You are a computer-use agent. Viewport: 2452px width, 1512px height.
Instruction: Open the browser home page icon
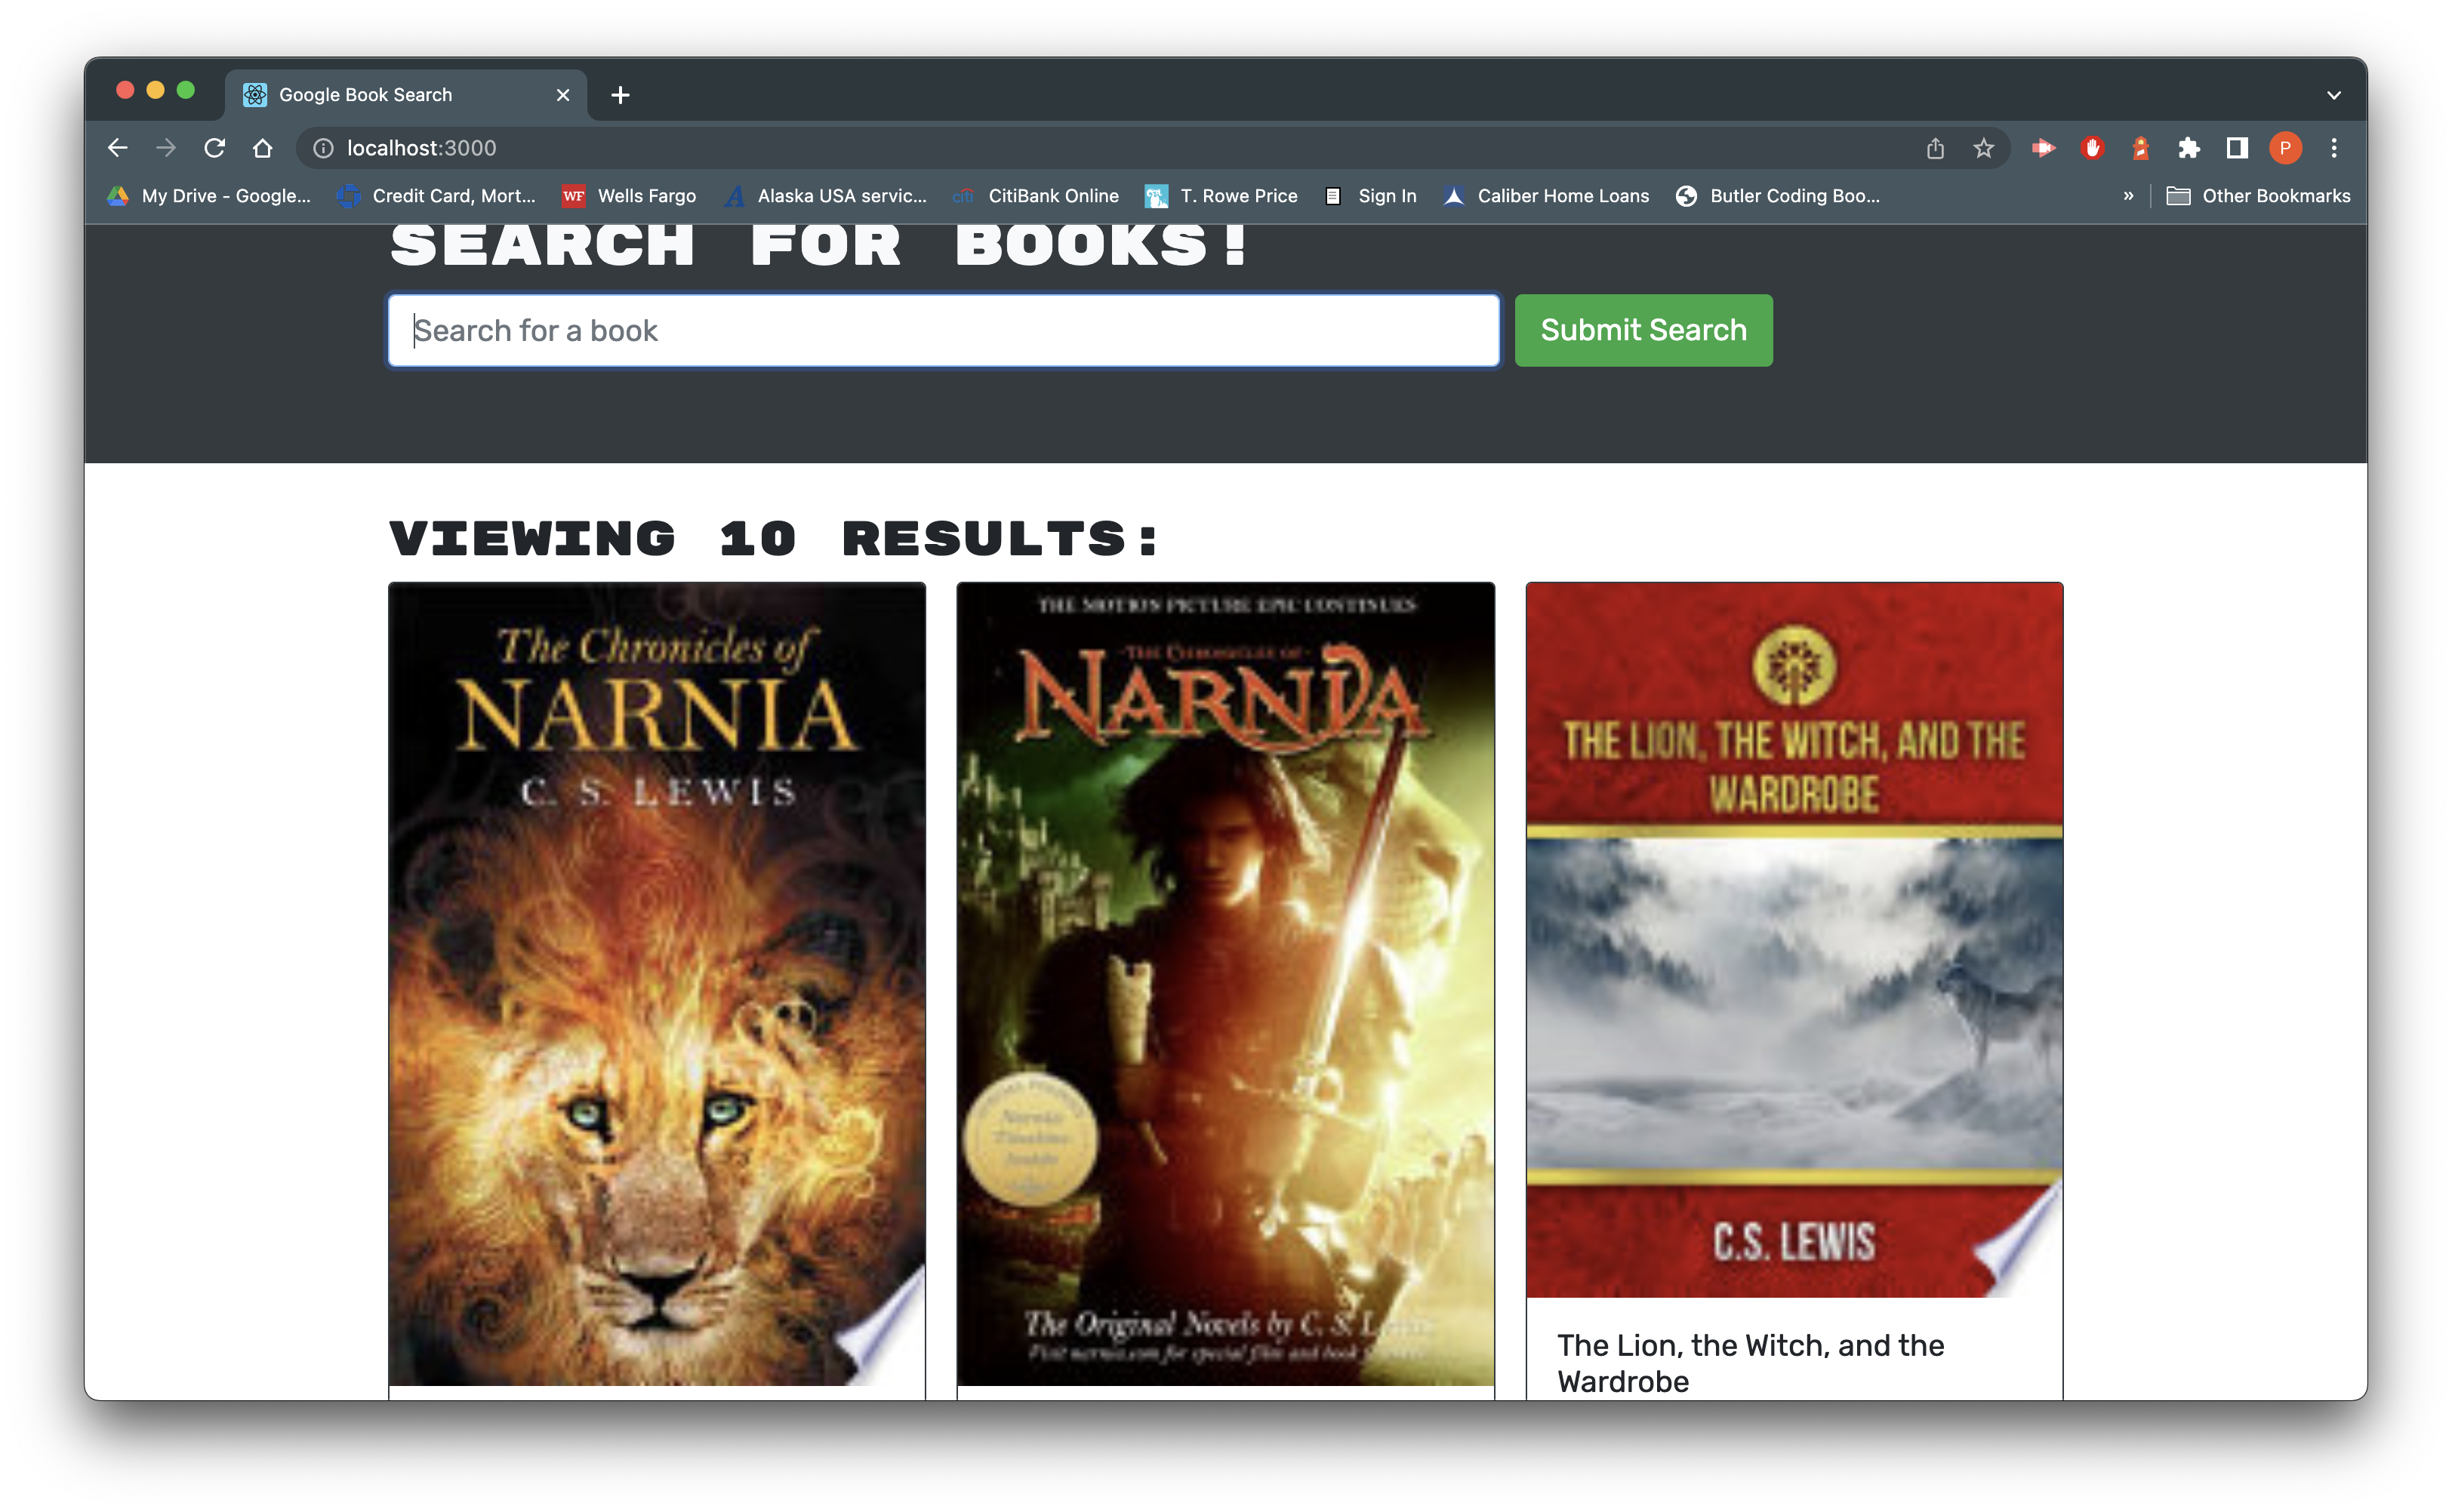[262, 148]
